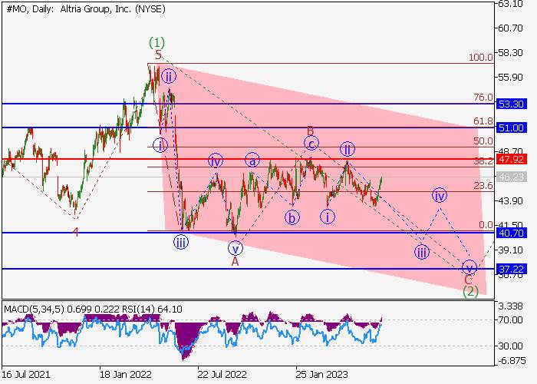
Task: Click the circled 'a' wave marker
Action: coord(252,161)
